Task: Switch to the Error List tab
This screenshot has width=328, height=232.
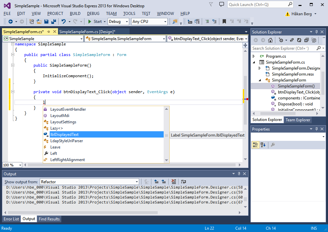Action: pyautogui.click(x=11, y=219)
